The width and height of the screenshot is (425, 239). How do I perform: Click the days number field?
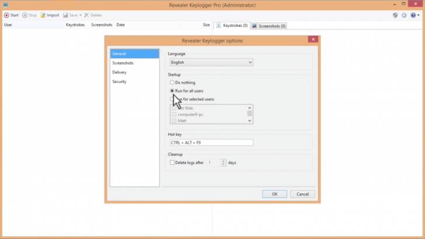[x=214, y=163]
